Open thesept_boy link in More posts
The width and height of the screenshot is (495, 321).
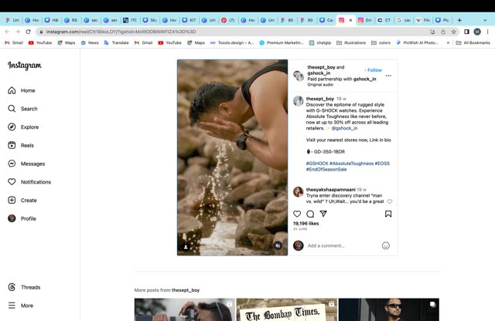(186, 290)
